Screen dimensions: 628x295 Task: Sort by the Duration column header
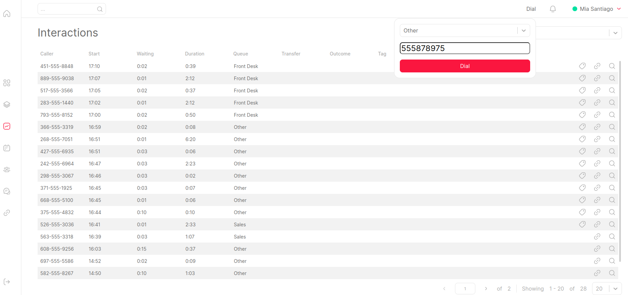pos(195,54)
